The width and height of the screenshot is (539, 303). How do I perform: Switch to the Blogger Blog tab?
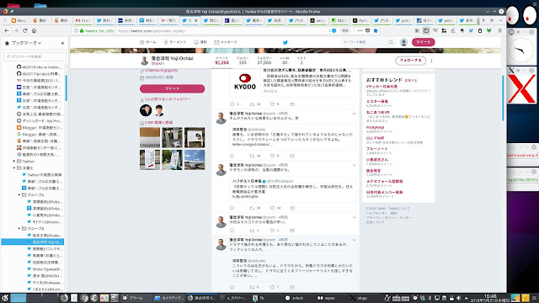pos(19,20)
